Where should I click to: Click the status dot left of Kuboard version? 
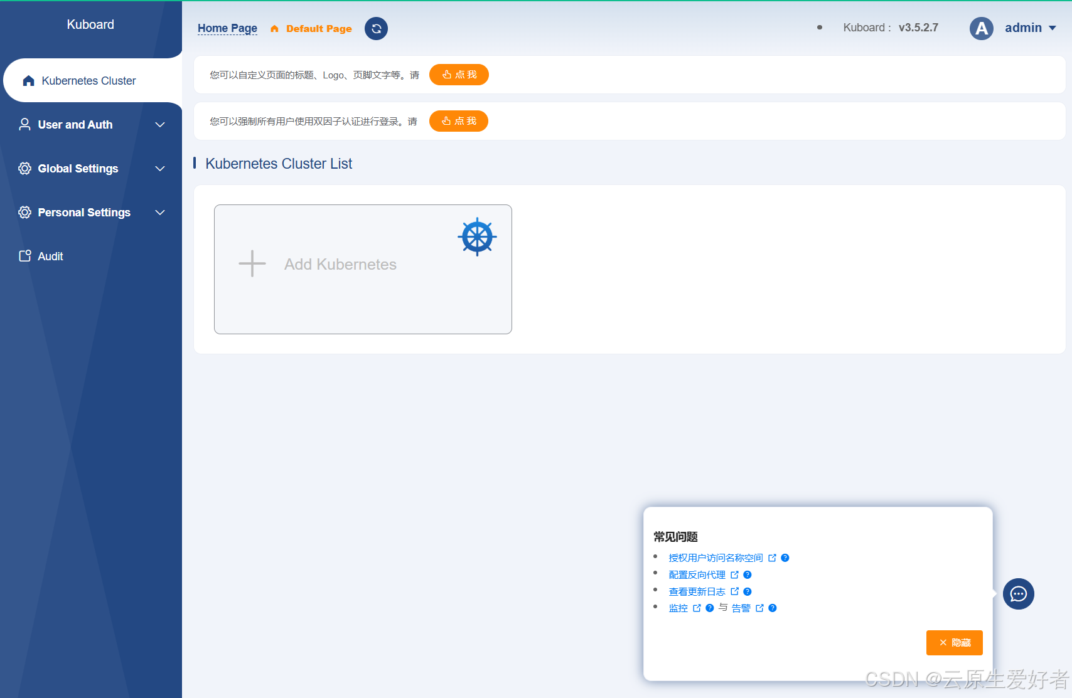tap(820, 28)
